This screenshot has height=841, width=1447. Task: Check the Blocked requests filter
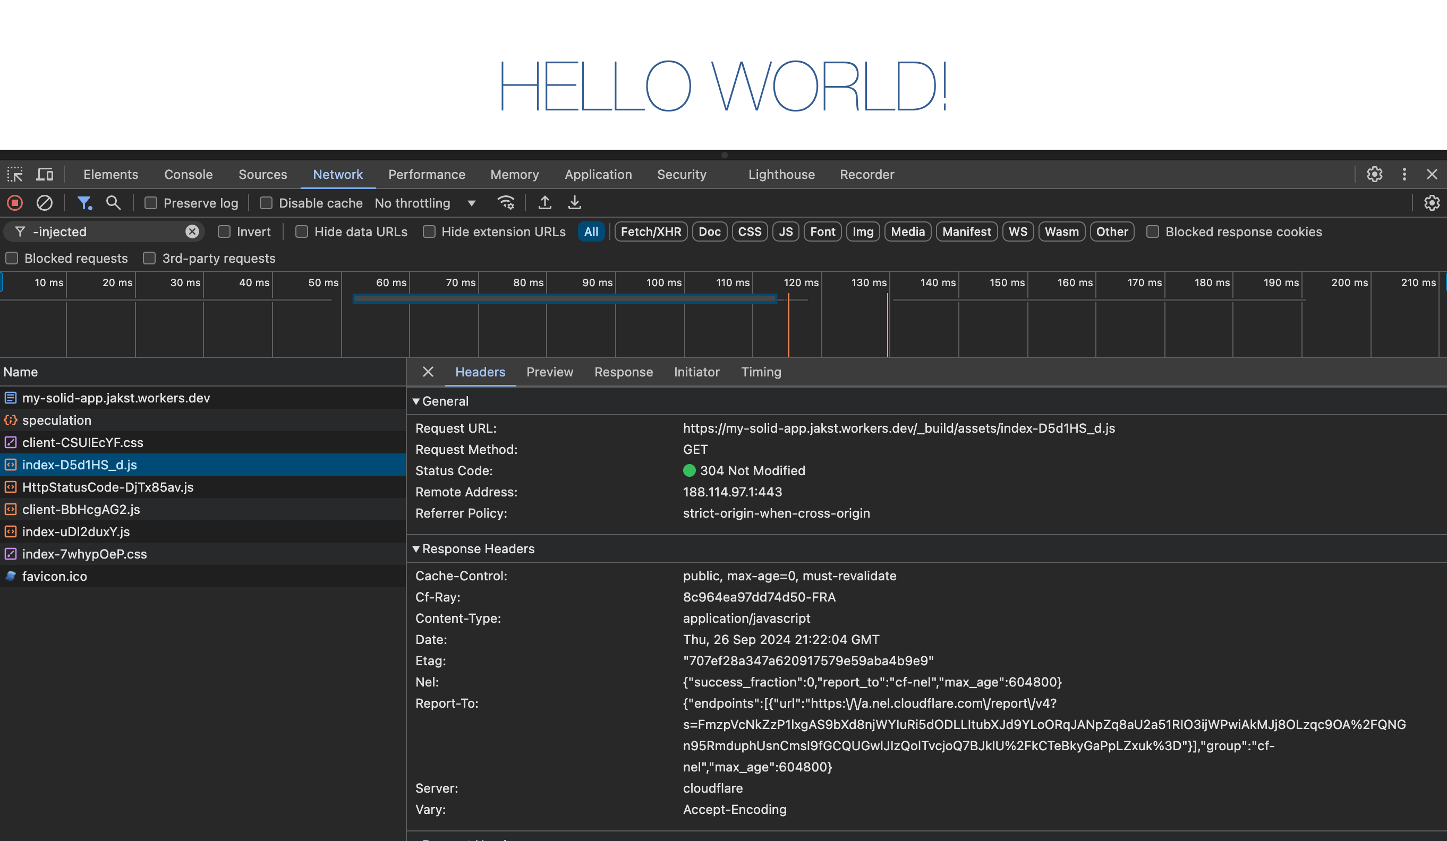pos(12,258)
